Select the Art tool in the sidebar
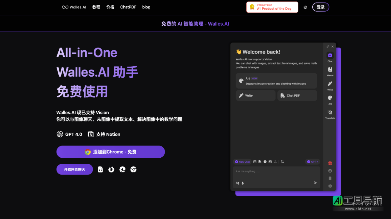This screenshot has height=219, width=391. pos(330,98)
